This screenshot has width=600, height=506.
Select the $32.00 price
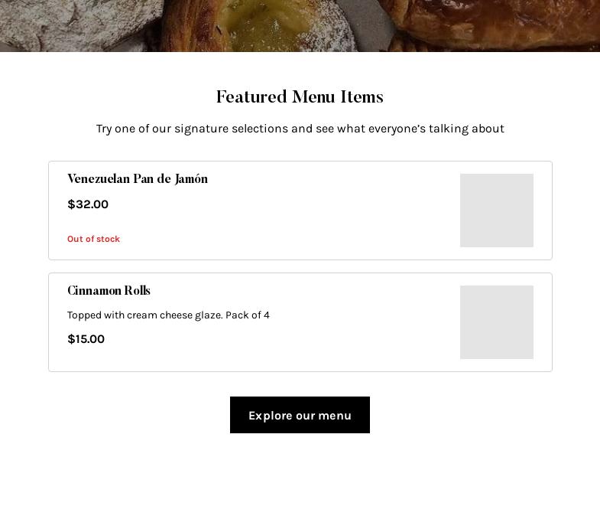(x=88, y=204)
